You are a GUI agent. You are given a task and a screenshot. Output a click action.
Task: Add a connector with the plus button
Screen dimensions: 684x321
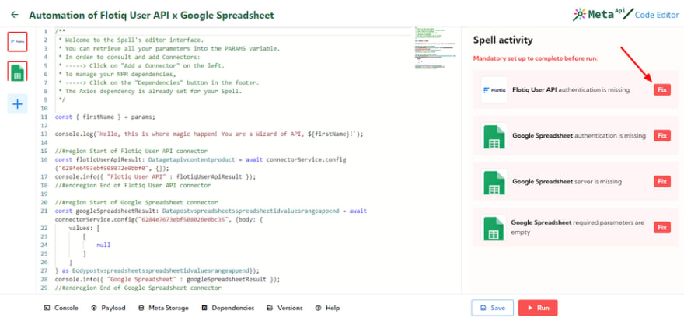pyautogui.click(x=17, y=104)
